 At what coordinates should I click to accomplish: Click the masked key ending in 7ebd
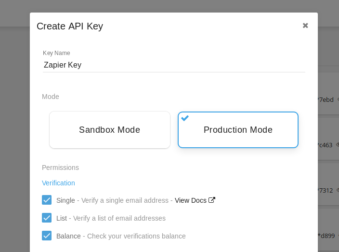326,99
